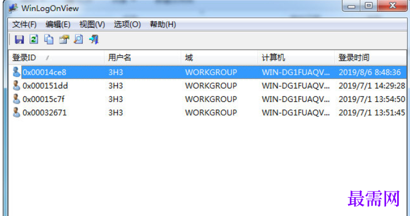Click logon time 2019/7/1 13:54:50
410x216 pixels.
(x=372, y=99)
